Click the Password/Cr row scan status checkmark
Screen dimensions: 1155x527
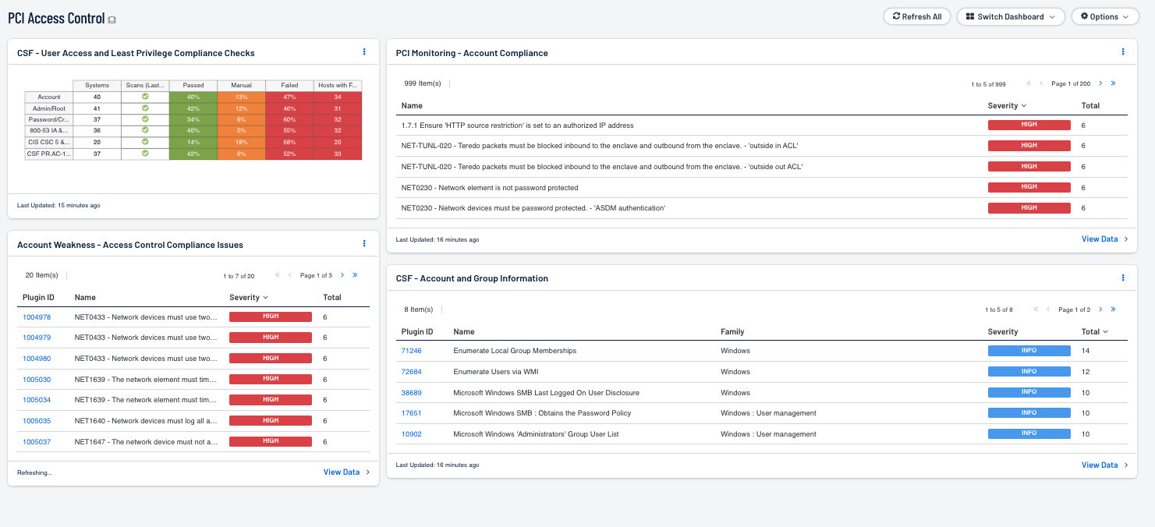tap(145, 119)
